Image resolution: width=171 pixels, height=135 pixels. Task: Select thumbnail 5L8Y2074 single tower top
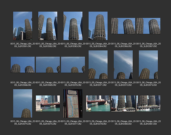(x=23, y=103)
